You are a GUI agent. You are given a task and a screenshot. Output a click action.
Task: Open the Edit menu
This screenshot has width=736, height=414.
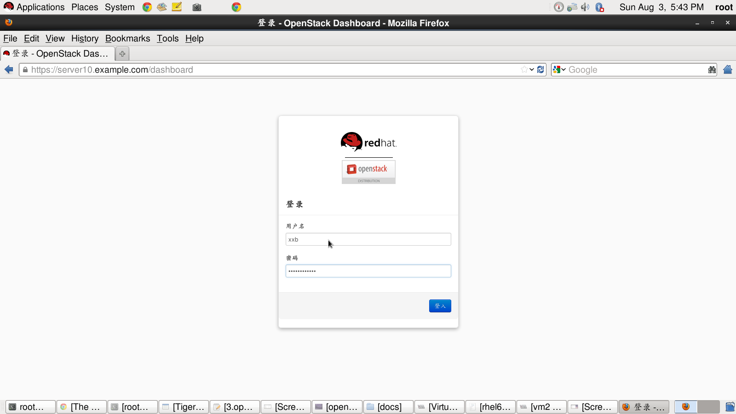32,39
